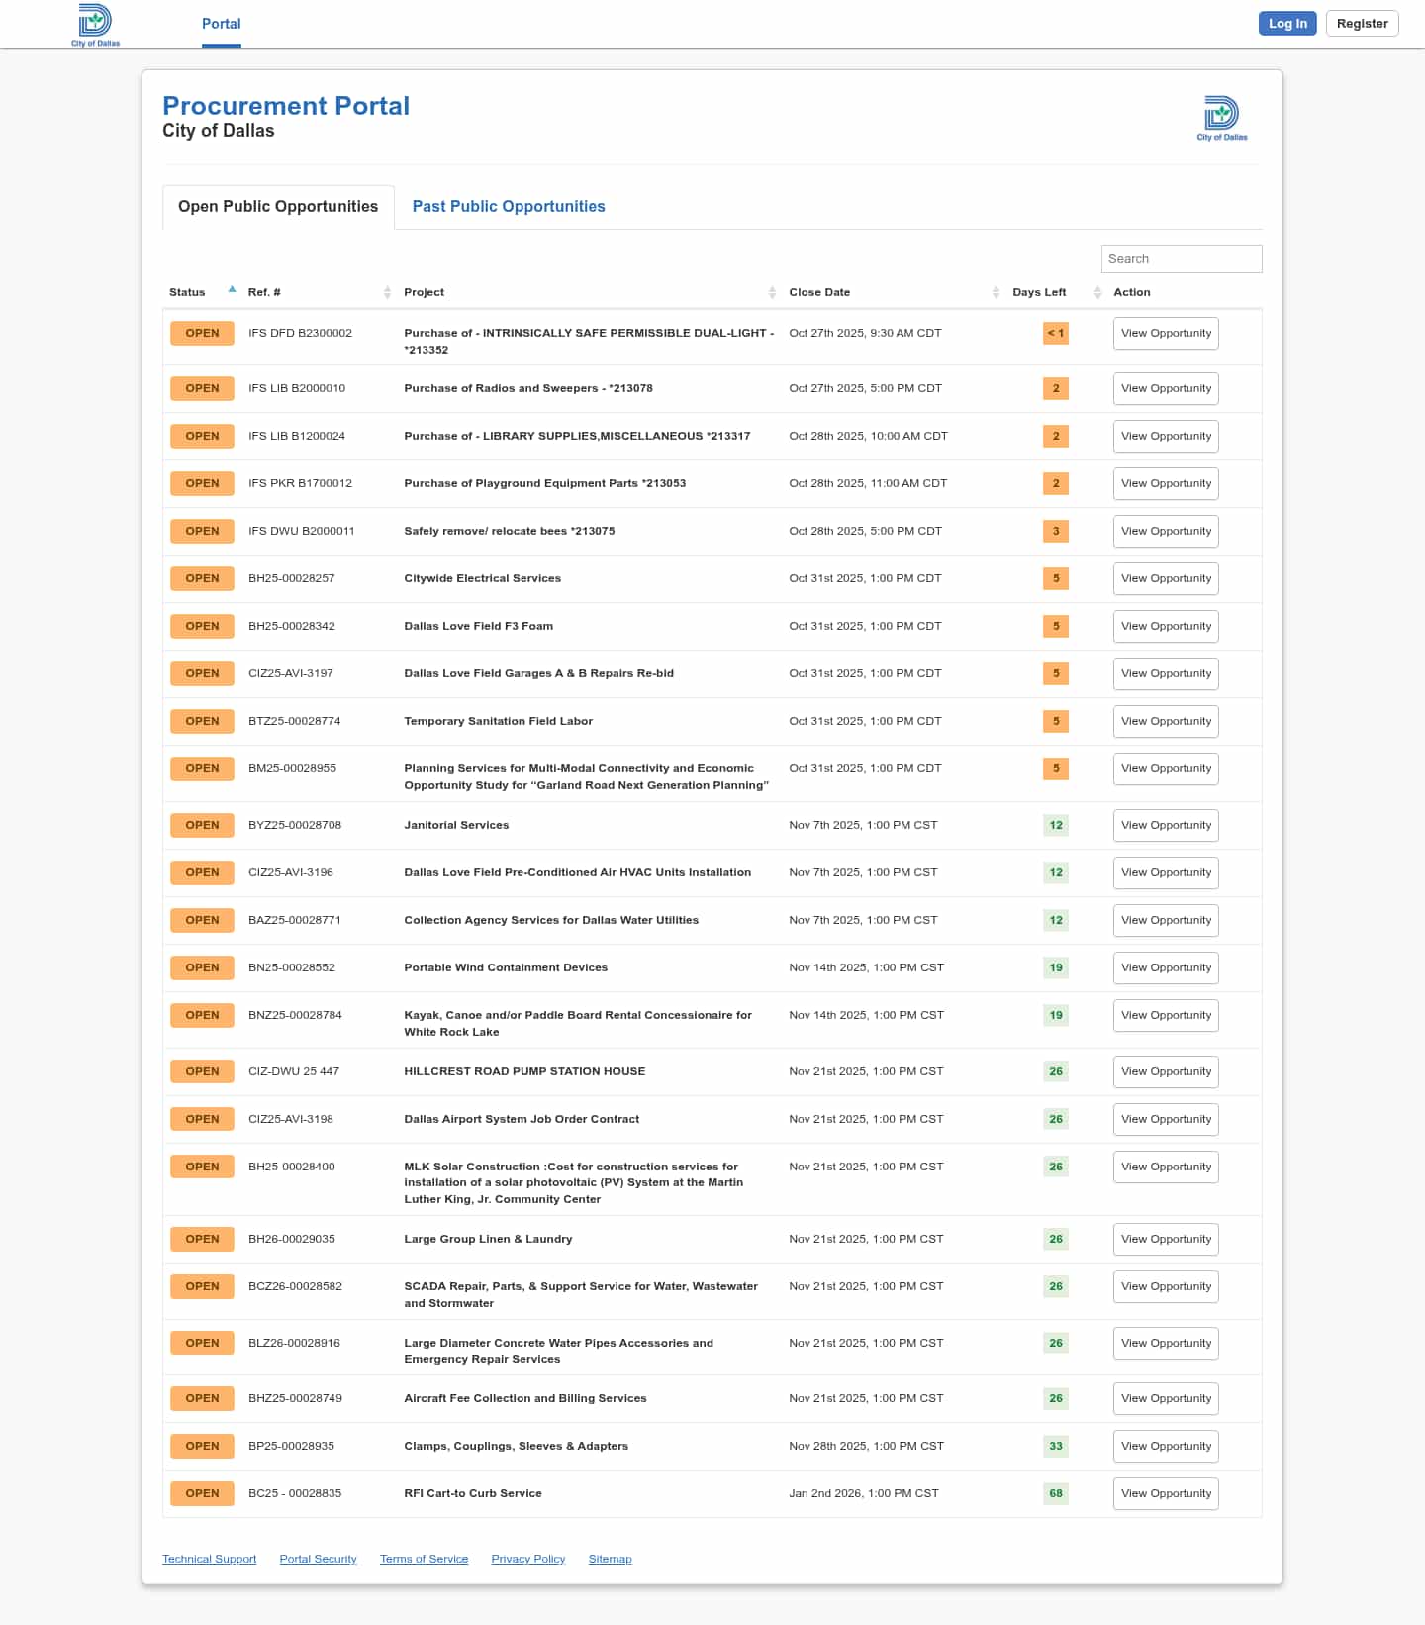Open the Technical Support link
Viewport: 1425px width, 1625px height.
209,1559
